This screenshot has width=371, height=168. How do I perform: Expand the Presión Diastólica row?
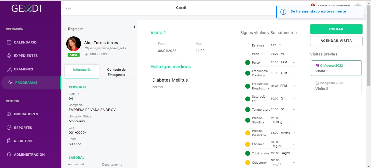pyautogui.click(x=294, y=133)
